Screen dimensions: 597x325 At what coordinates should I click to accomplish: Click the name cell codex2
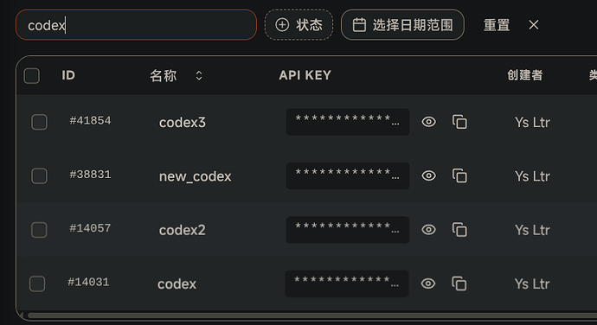tap(183, 230)
